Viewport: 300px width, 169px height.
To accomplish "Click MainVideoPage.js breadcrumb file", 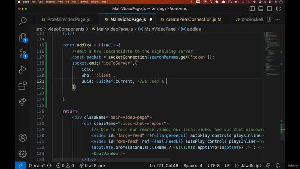I will pyautogui.click(x=115, y=29).
